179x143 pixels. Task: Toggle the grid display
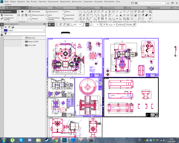68,25
